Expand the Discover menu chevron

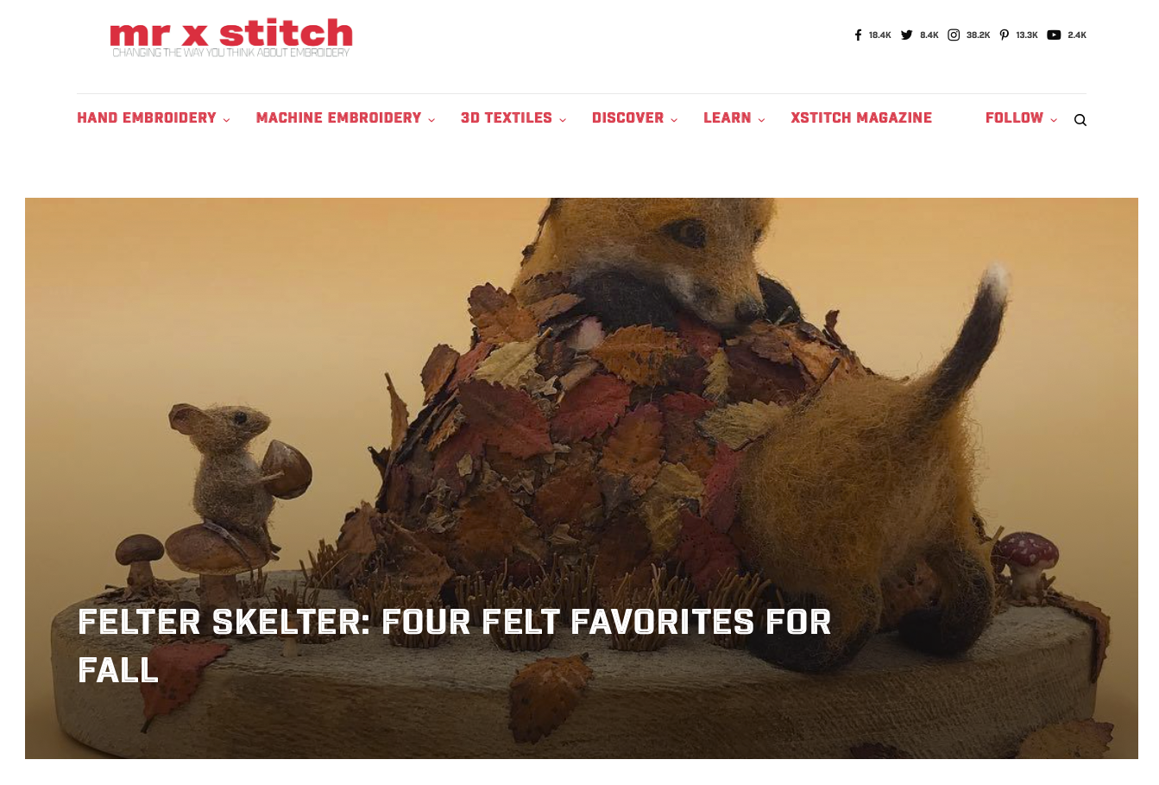click(674, 120)
